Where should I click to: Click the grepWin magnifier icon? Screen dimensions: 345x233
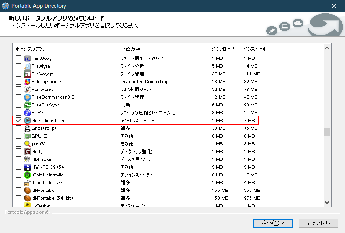point(27,144)
